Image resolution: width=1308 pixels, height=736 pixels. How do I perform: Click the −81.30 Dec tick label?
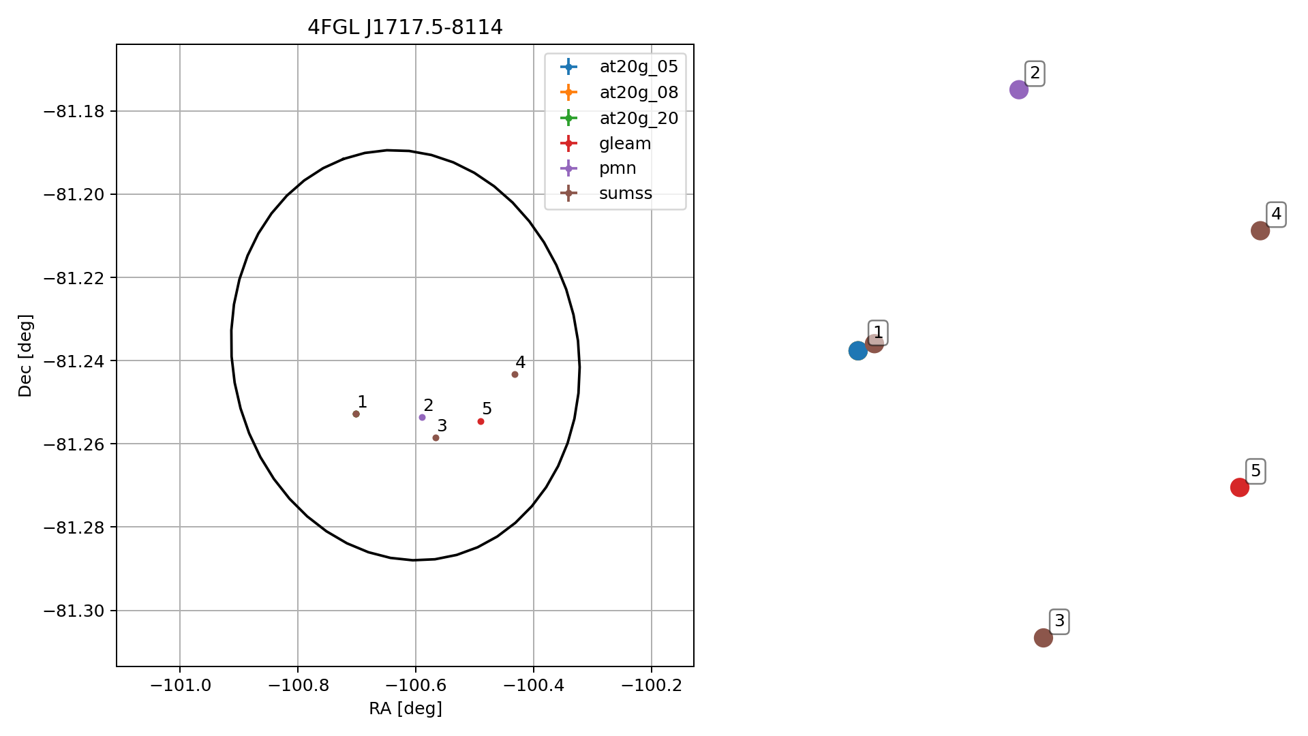(x=74, y=611)
